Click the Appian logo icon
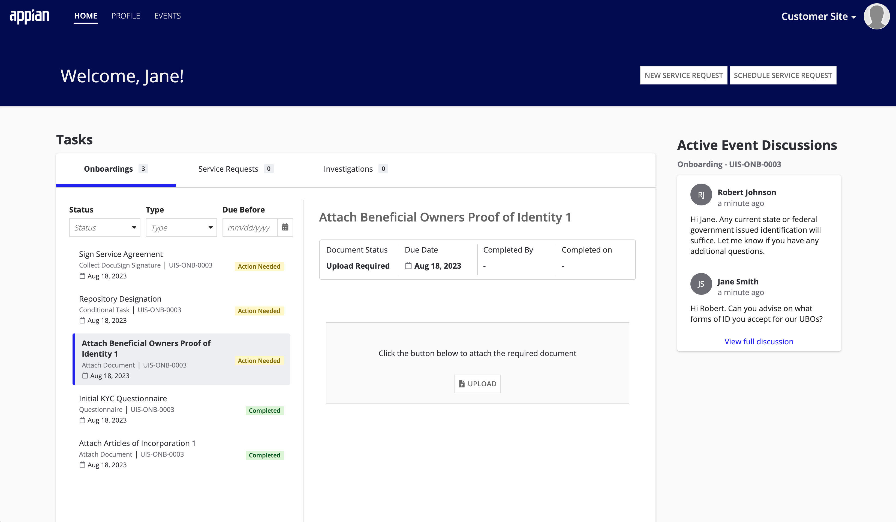This screenshot has width=896, height=522. click(31, 16)
